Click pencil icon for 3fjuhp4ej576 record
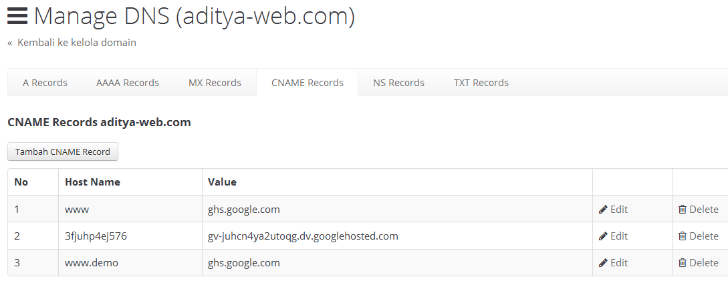 coord(603,236)
